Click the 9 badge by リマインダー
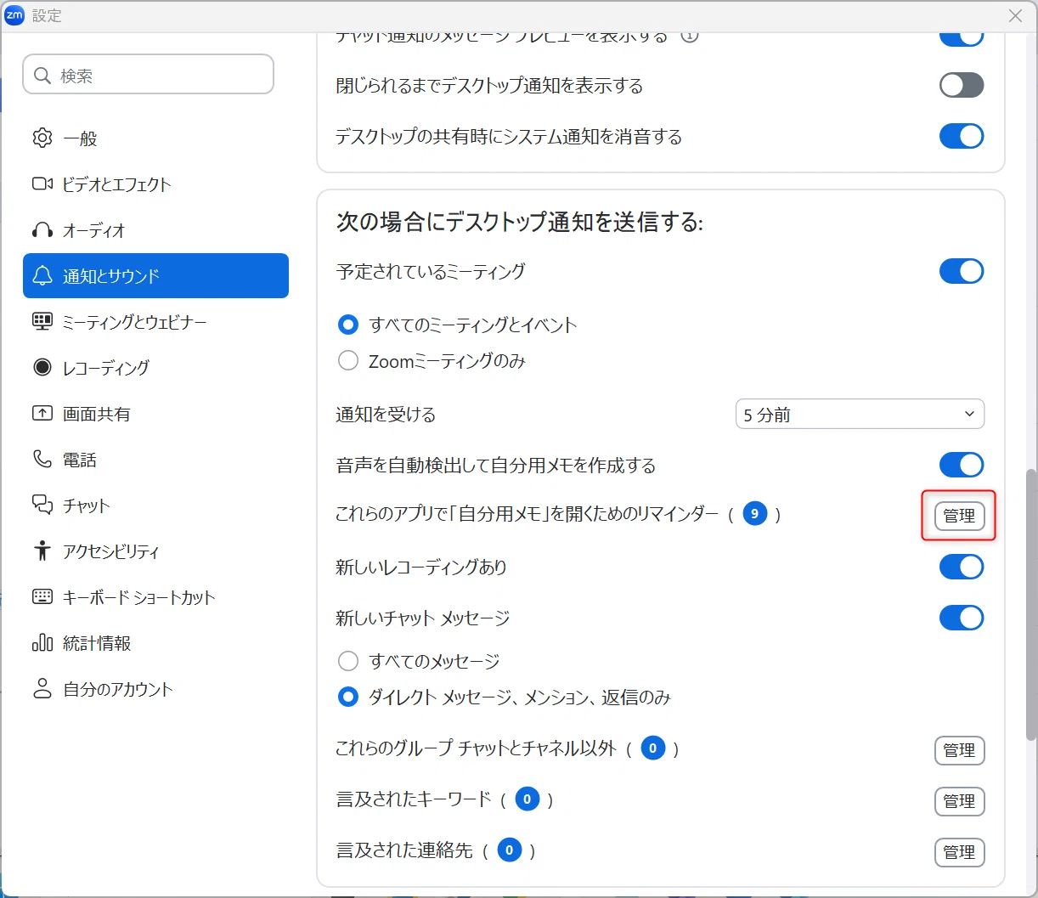Screen dimensions: 1038x898 (755, 514)
